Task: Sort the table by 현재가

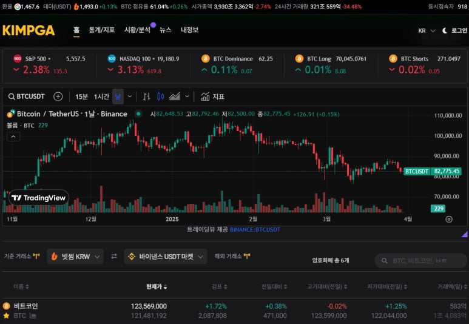Action: pos(157,286)
